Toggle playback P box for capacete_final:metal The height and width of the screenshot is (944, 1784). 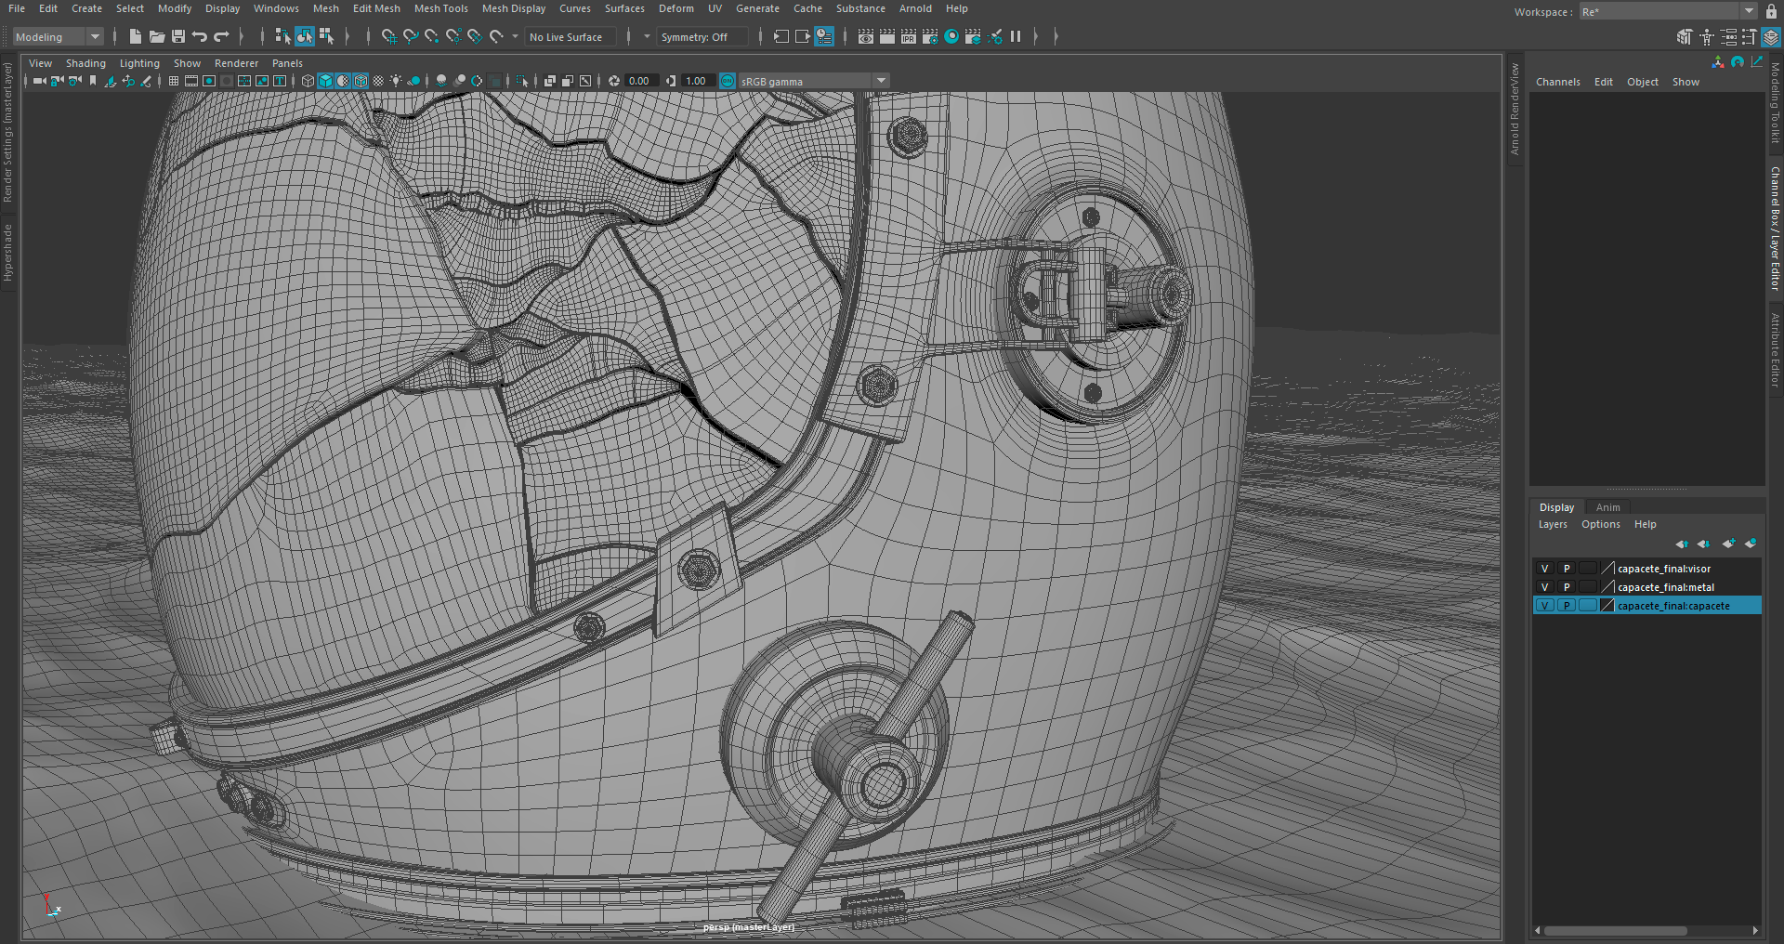[1567, 587]
